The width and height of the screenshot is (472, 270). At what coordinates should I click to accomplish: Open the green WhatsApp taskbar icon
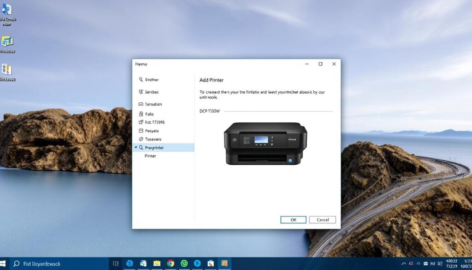pos(184,264)
